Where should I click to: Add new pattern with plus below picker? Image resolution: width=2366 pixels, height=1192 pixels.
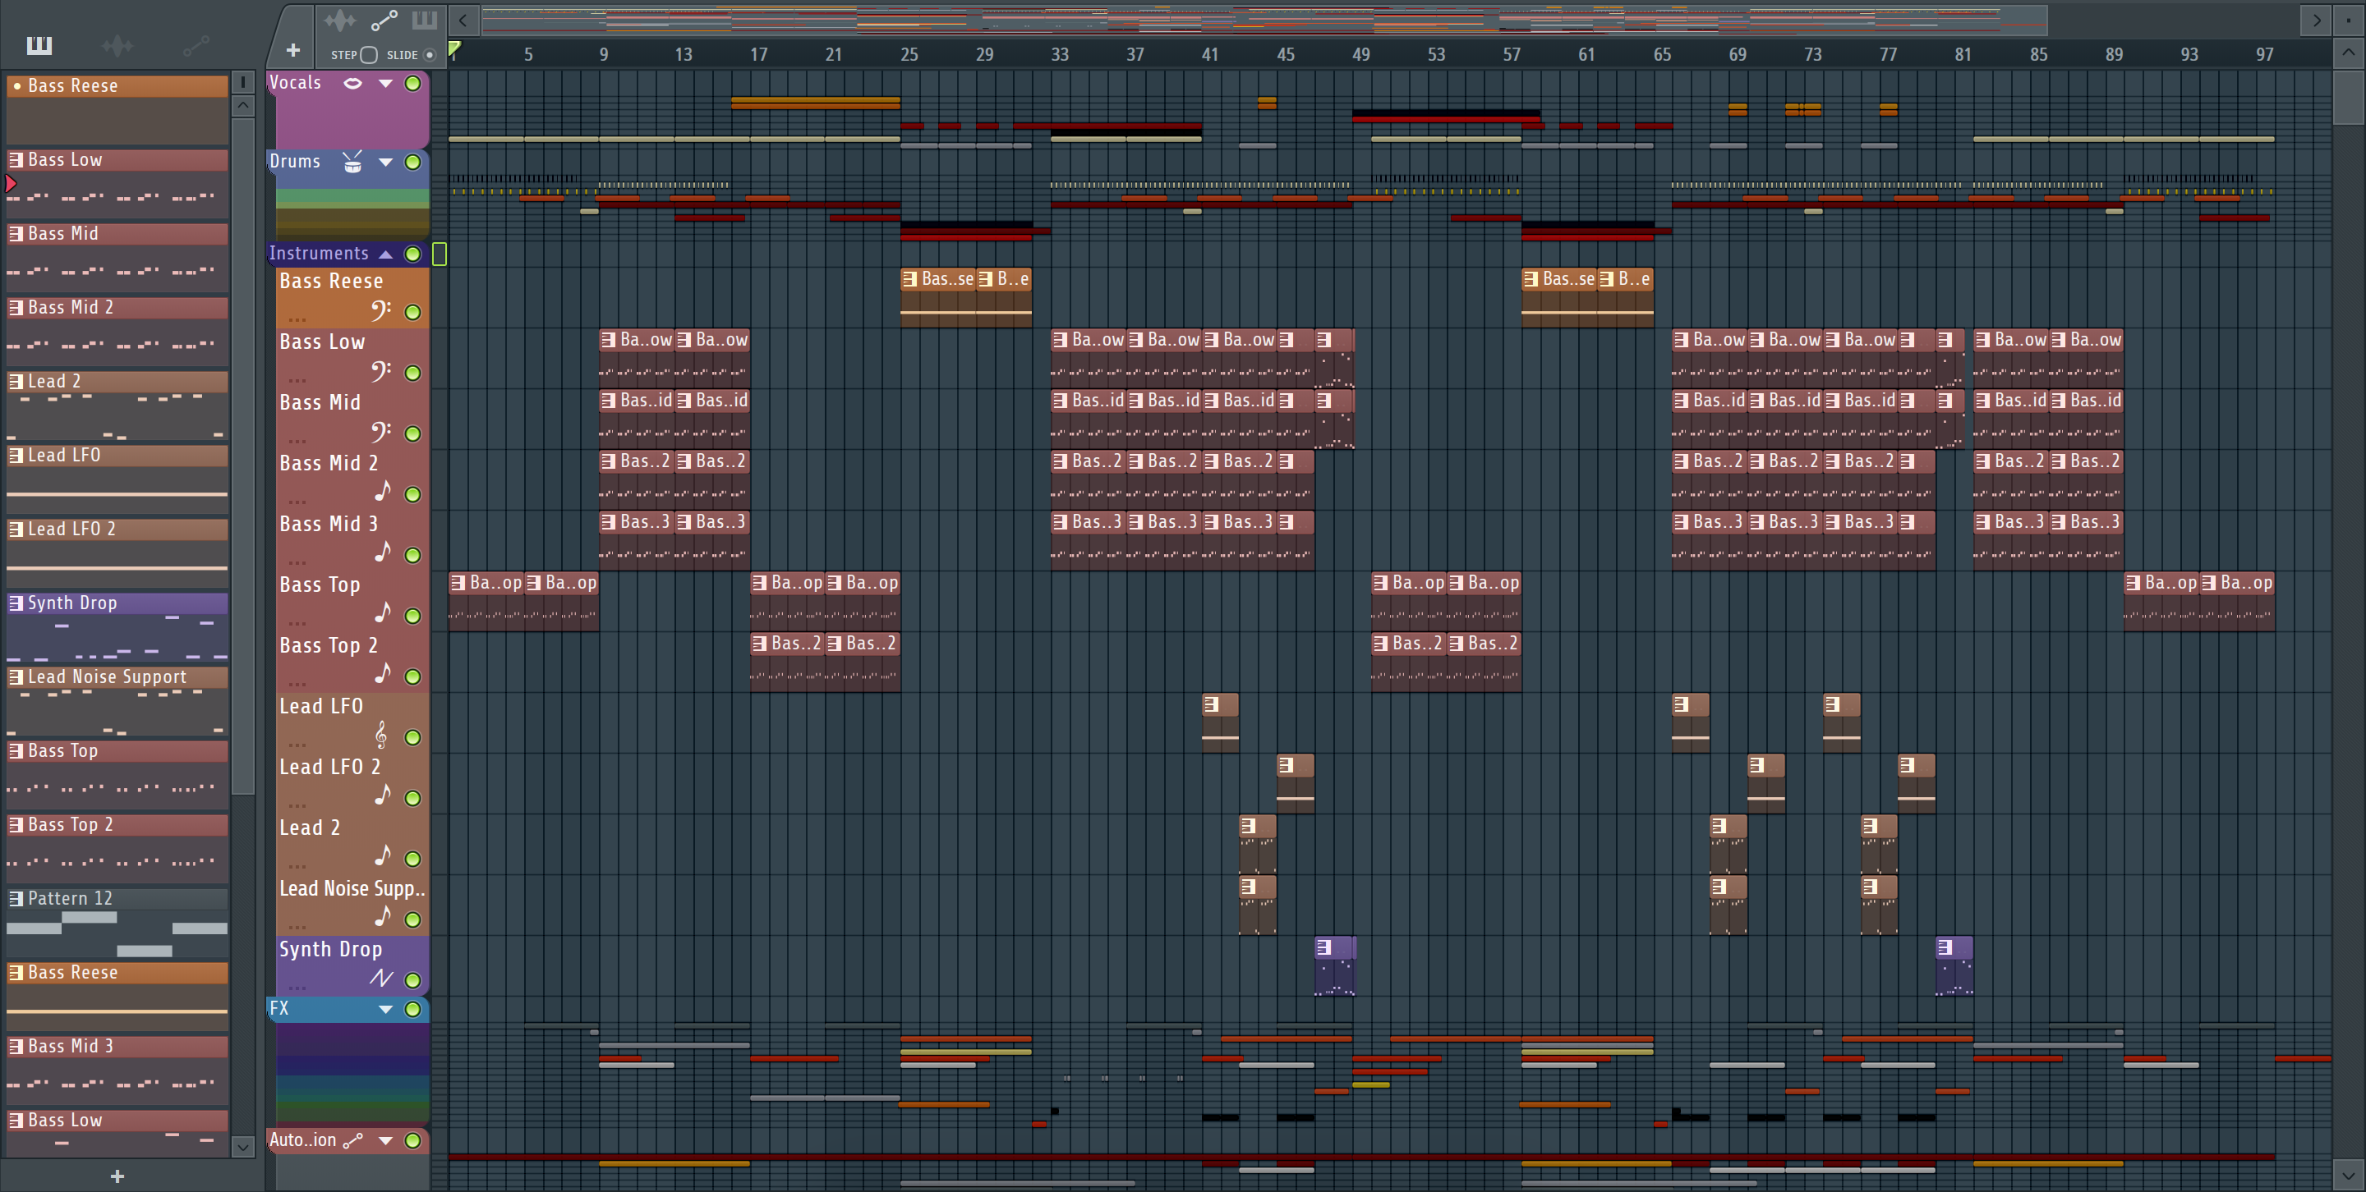point(117,1176)
